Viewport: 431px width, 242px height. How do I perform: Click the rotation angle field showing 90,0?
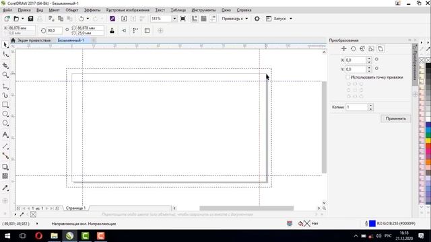pos(54,30)
